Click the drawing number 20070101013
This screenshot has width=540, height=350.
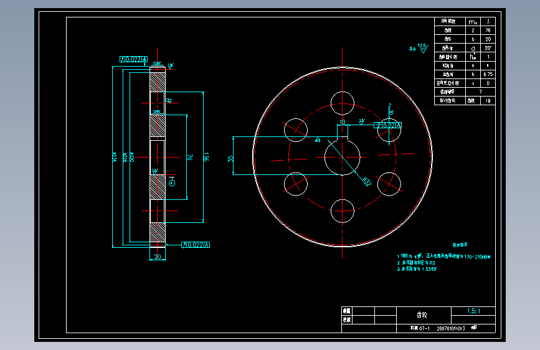(451, 329)
